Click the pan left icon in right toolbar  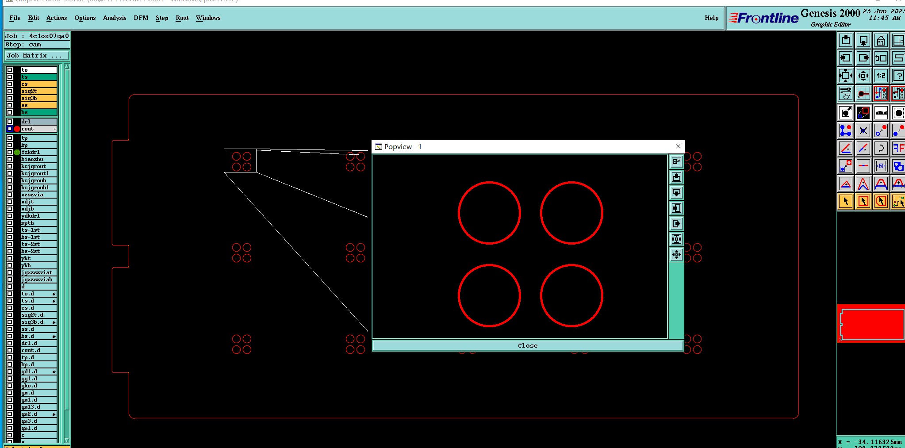pos(846,58)
